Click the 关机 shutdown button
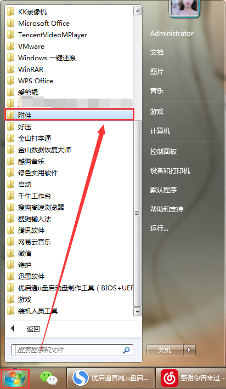The image size is (226, 389). (x=165, y=350)
